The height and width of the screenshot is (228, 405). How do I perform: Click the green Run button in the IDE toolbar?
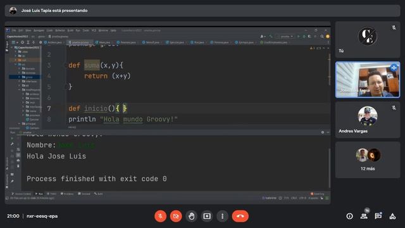coord(298,37)
